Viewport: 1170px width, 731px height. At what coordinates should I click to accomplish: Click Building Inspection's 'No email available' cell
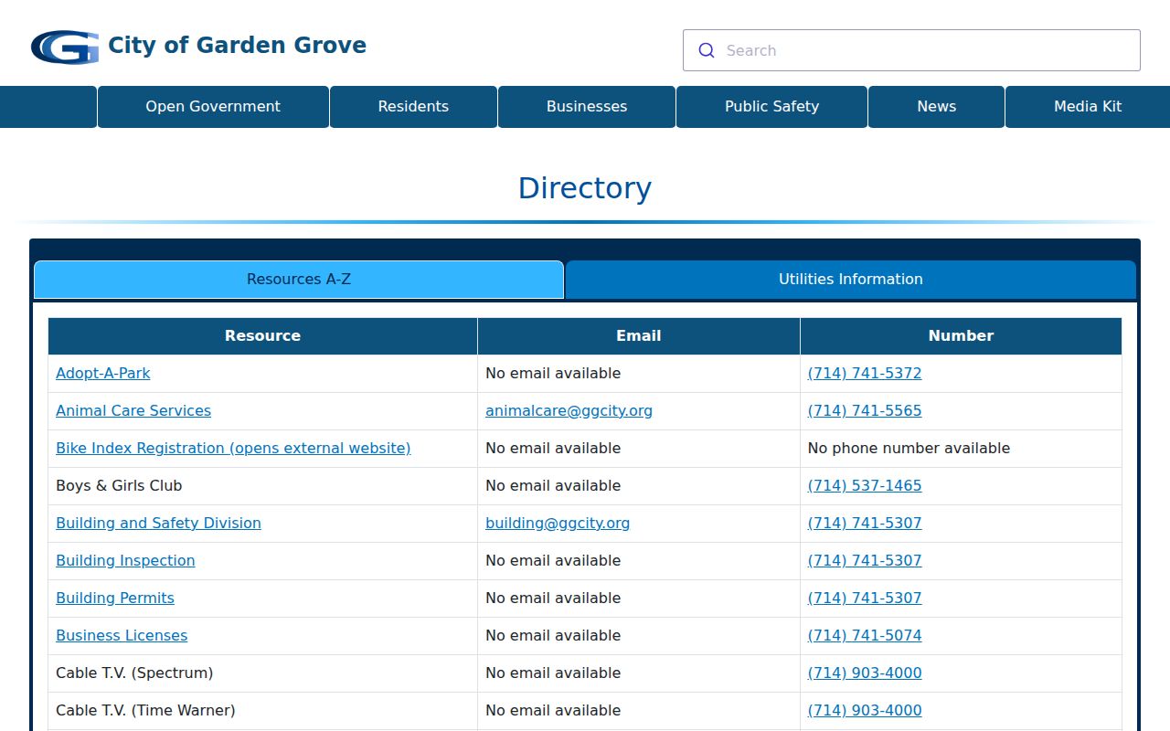click(638, 560)
